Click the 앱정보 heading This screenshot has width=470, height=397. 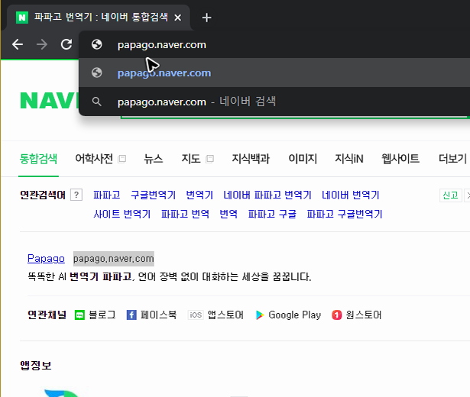[x=36, y=365]
